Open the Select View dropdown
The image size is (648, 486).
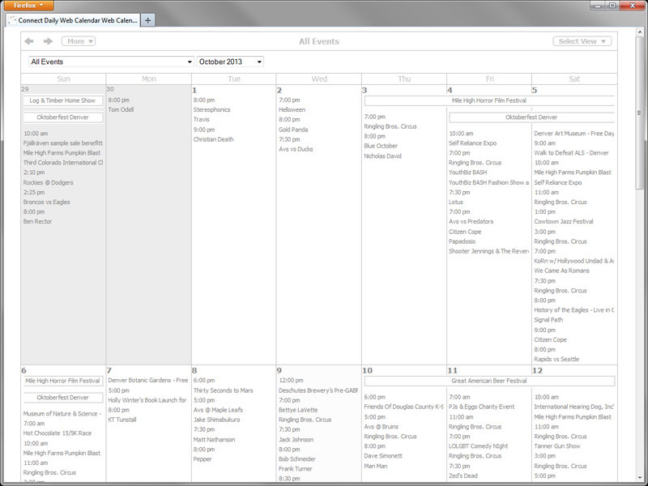[x=582, y=41]
